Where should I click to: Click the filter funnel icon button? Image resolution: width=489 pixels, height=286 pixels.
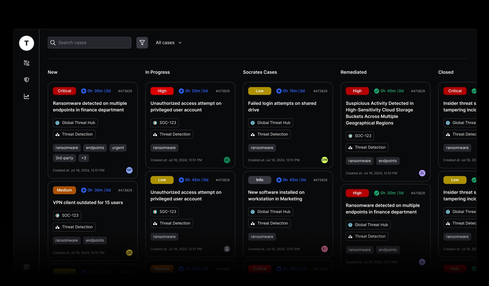142,43
